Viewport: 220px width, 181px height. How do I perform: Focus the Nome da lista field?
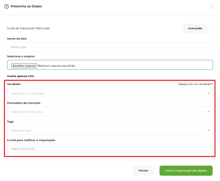[110, 47]
